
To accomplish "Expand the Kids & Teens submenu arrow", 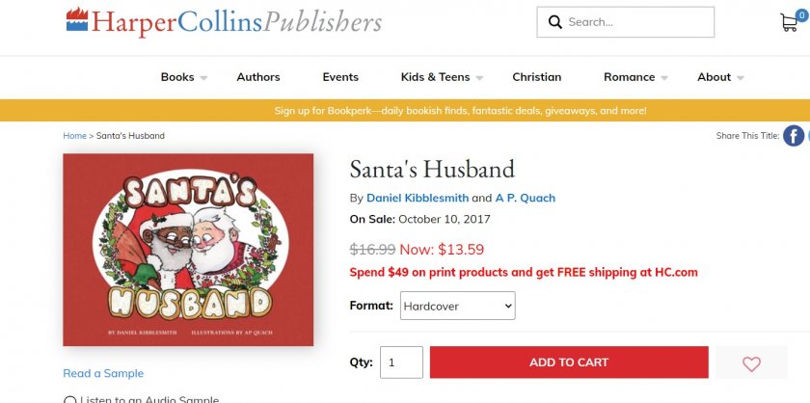I will pyautogui.click(x=479, y=78).
